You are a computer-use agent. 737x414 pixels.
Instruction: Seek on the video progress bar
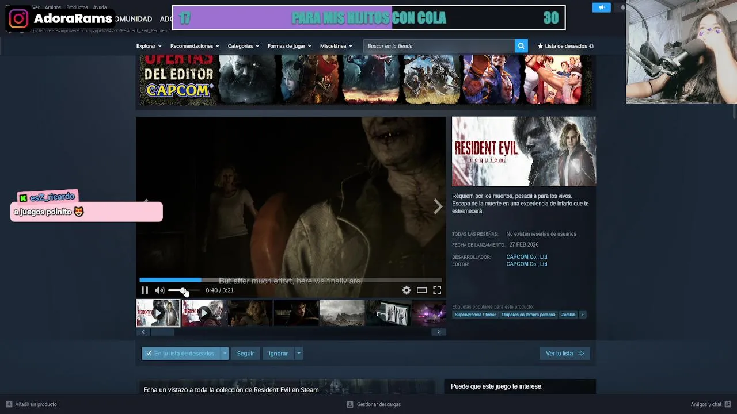coord(291,280)
